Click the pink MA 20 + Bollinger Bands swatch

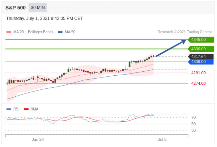pos(9,32)
